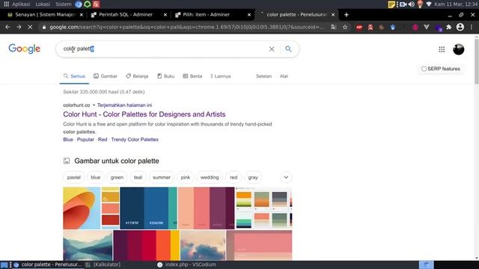The height and width of the screenshot is (269, 479).
Task: Open the blue palette image with hex codes
Action: (148, 208)
